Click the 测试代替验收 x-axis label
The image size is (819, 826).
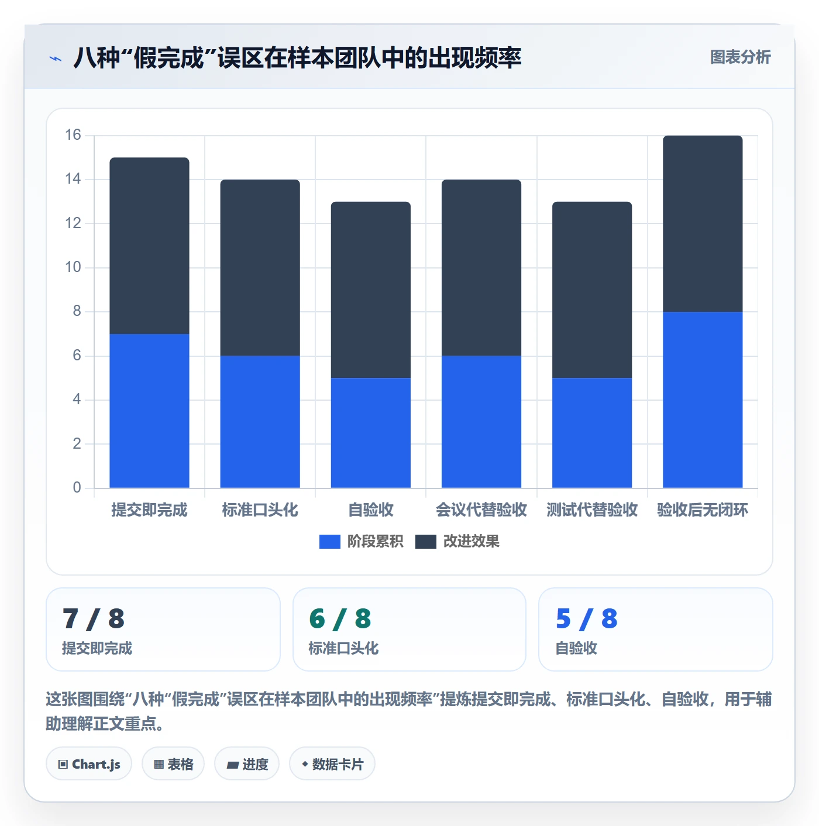(592, 510)
